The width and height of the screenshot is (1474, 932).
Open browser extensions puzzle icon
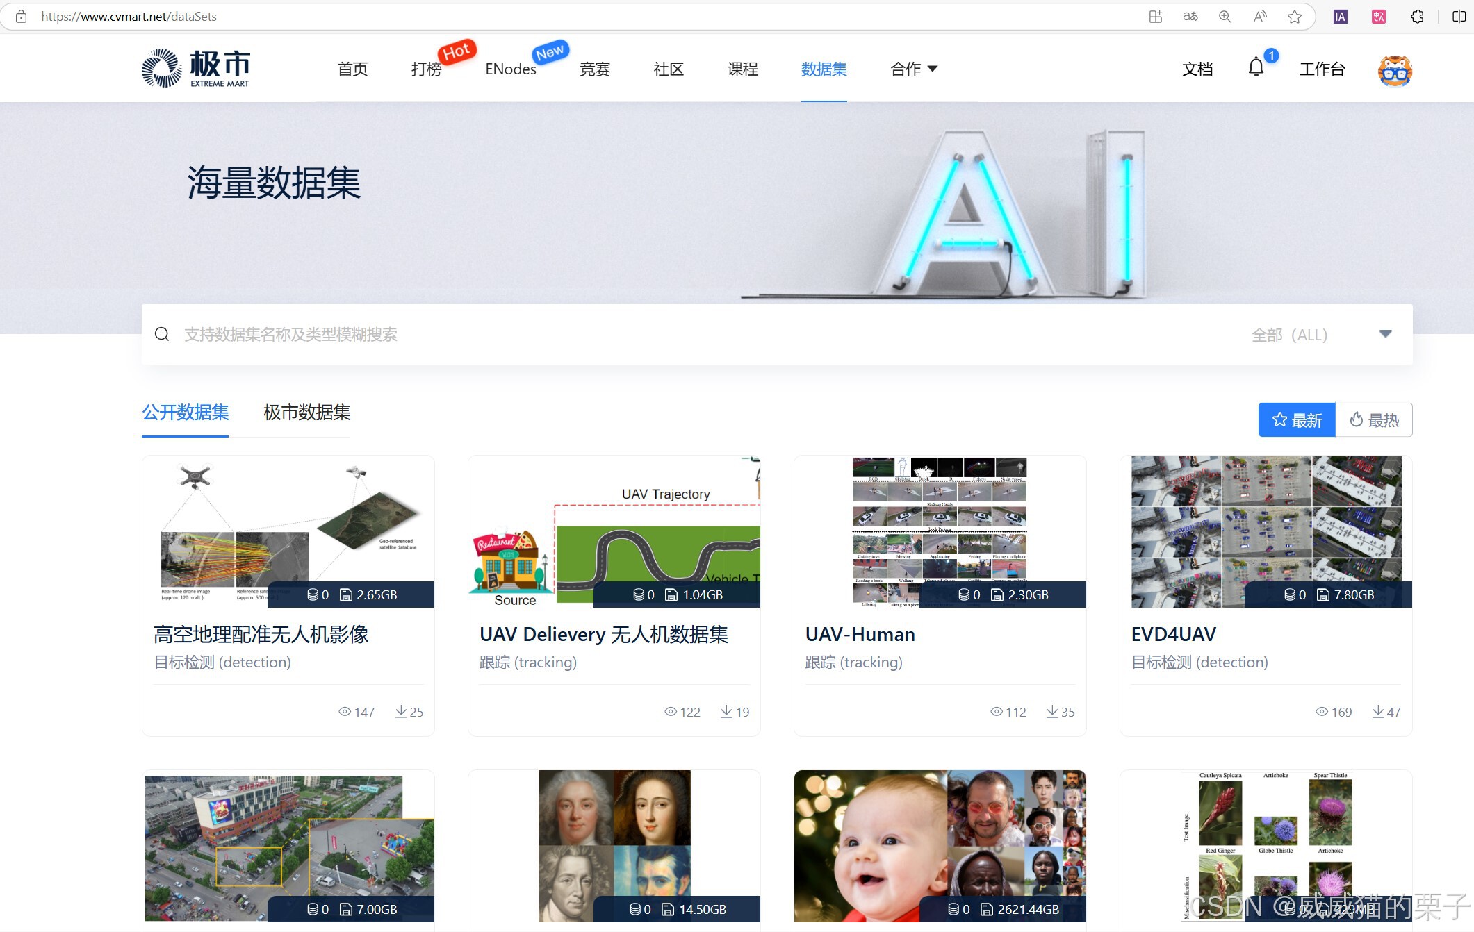(x=1417, y=17)
